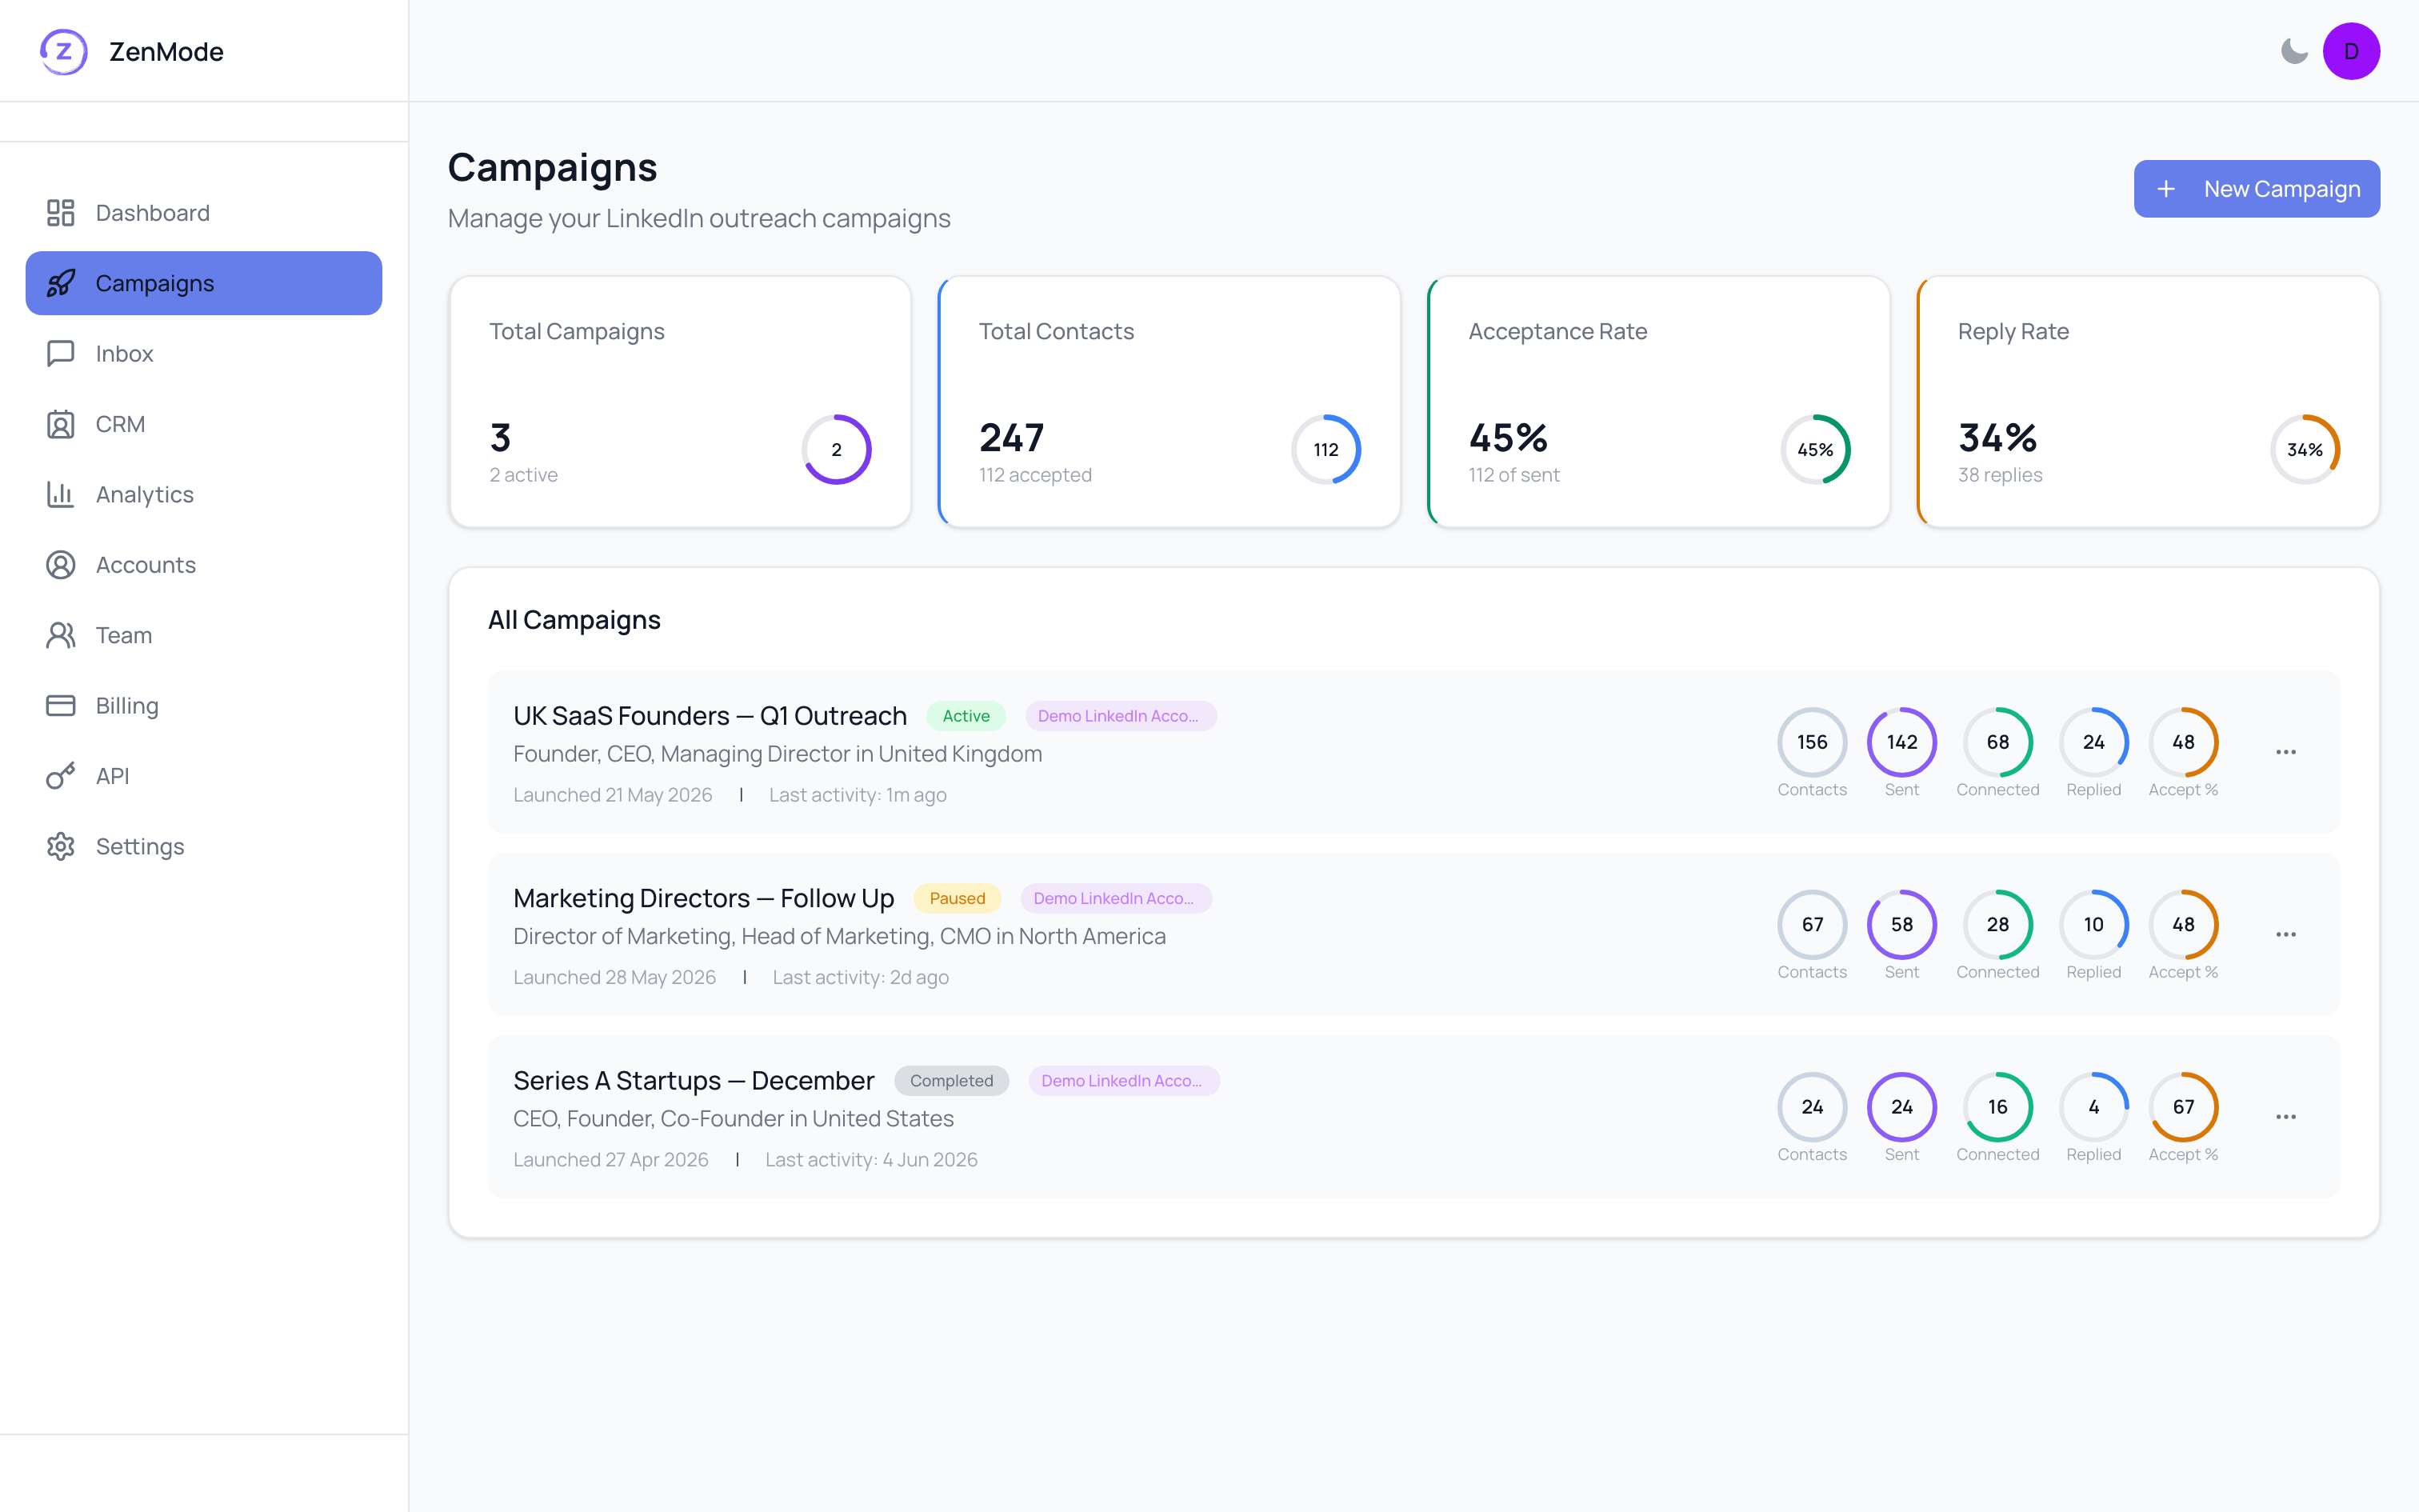Screen dimensions: 2419x1512
Task: Click the New Campaign button
Action: pyautogui.click(x=2256, y=189)
